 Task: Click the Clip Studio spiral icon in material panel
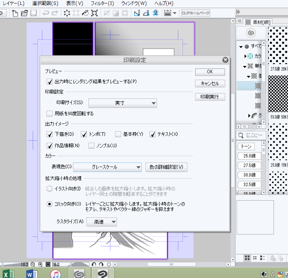tap(251, 33)
